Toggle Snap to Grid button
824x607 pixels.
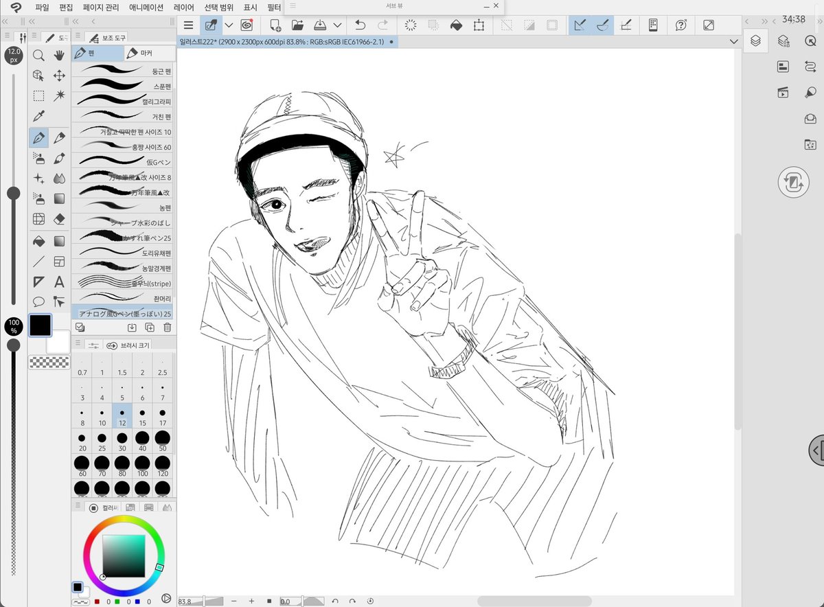tap(626, 25)
